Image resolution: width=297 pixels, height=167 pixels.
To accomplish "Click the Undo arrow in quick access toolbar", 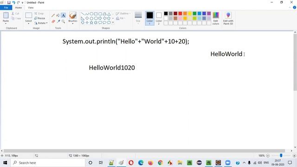I will 13,2.
